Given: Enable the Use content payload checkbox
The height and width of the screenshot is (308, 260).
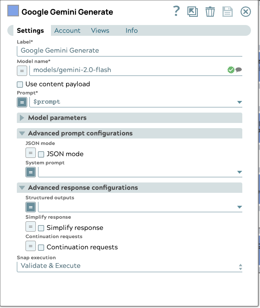Looking at the screenshot, I should click(x=20, y=84).
